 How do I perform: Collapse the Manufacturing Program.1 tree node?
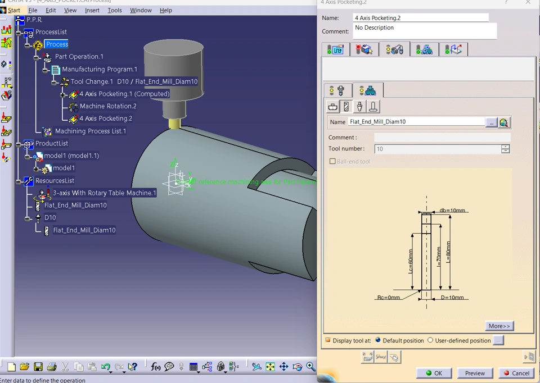coord(45,70)
